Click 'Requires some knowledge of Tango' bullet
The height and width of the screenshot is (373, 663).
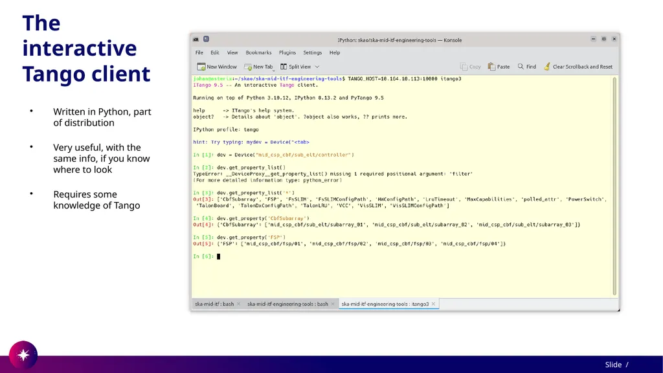pos(96,199)
